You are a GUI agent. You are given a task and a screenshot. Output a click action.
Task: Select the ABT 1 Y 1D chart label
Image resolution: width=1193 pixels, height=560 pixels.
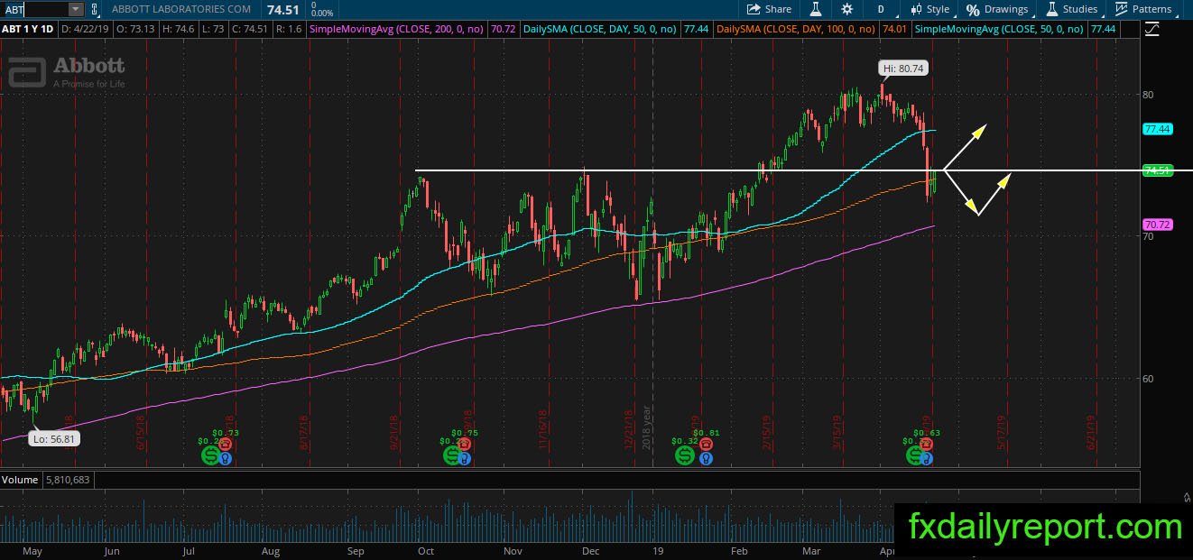pos(27,30)
